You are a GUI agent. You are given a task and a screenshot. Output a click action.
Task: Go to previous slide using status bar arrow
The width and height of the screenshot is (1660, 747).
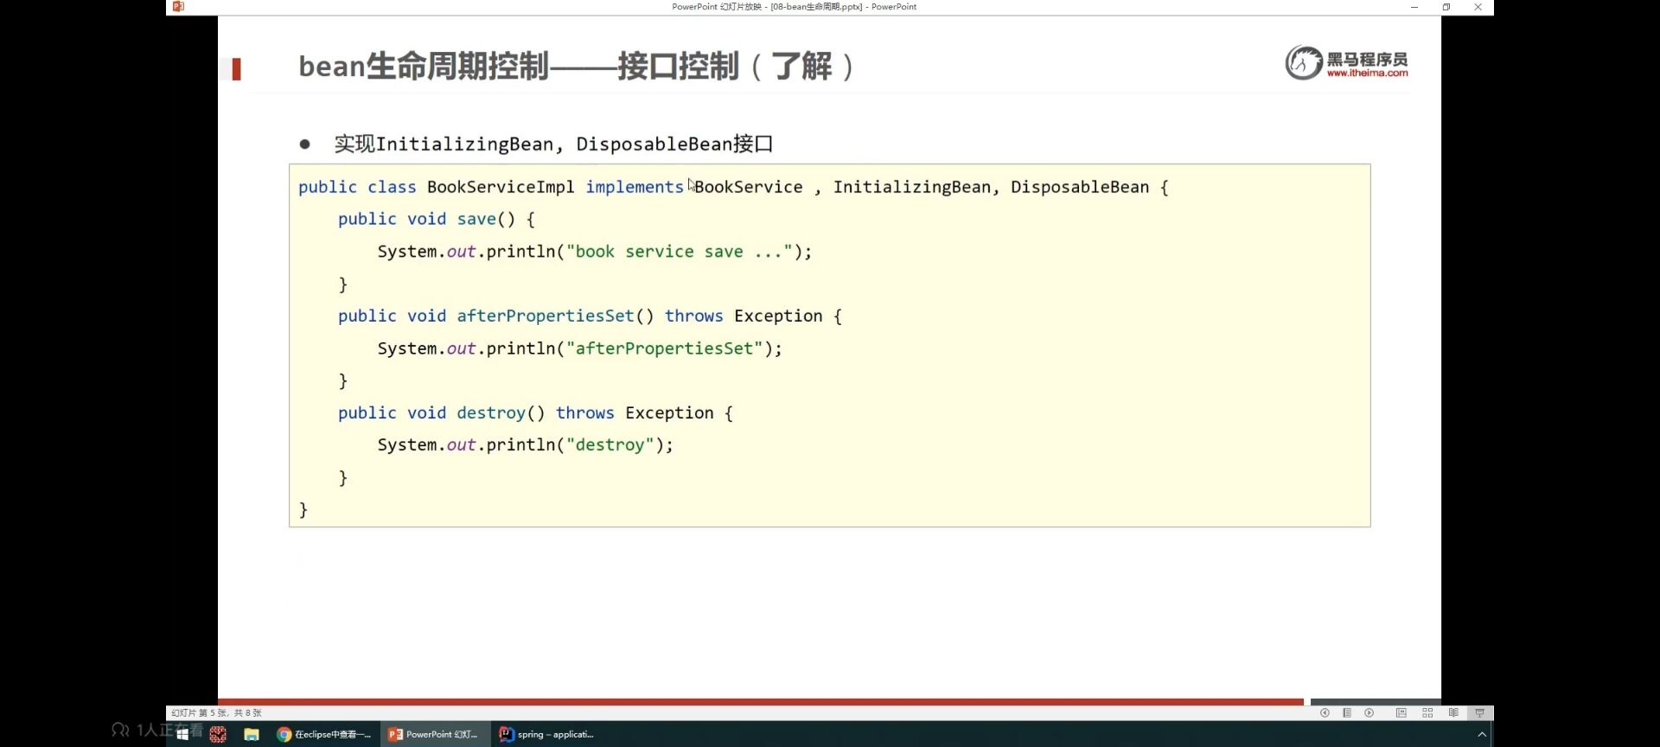(1325, 713)
